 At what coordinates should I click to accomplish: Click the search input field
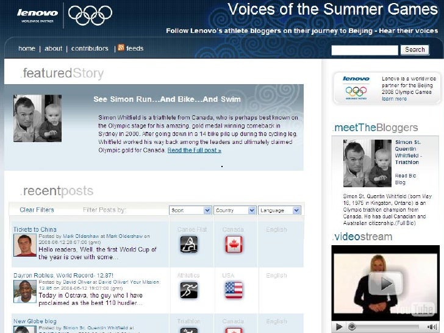pyautogui.click(x=365, y=50)
